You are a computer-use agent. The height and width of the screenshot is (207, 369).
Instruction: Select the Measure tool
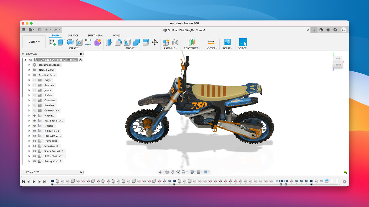click(211, 42)
